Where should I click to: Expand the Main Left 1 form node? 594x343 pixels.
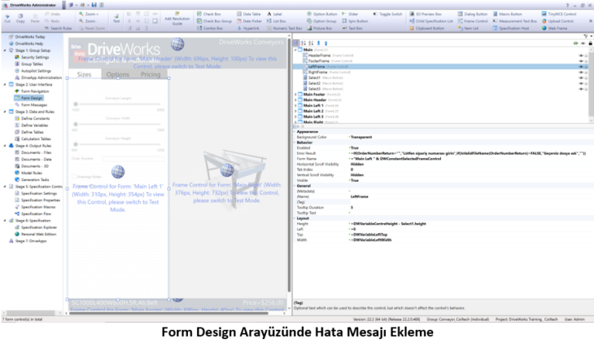click(x=297, y=105)
